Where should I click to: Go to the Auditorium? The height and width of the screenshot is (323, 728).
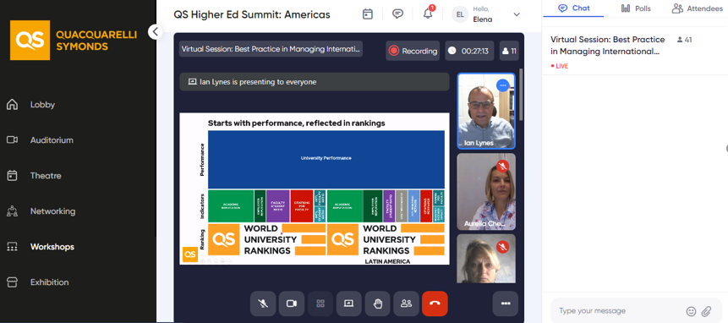pos(52,140)
